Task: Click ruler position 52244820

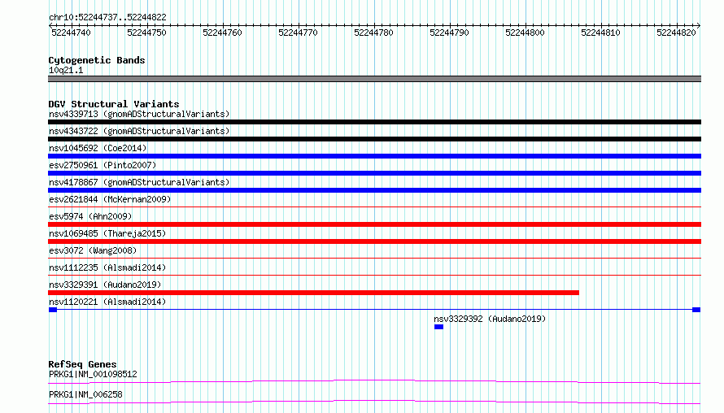Action: tap(676, 33)
